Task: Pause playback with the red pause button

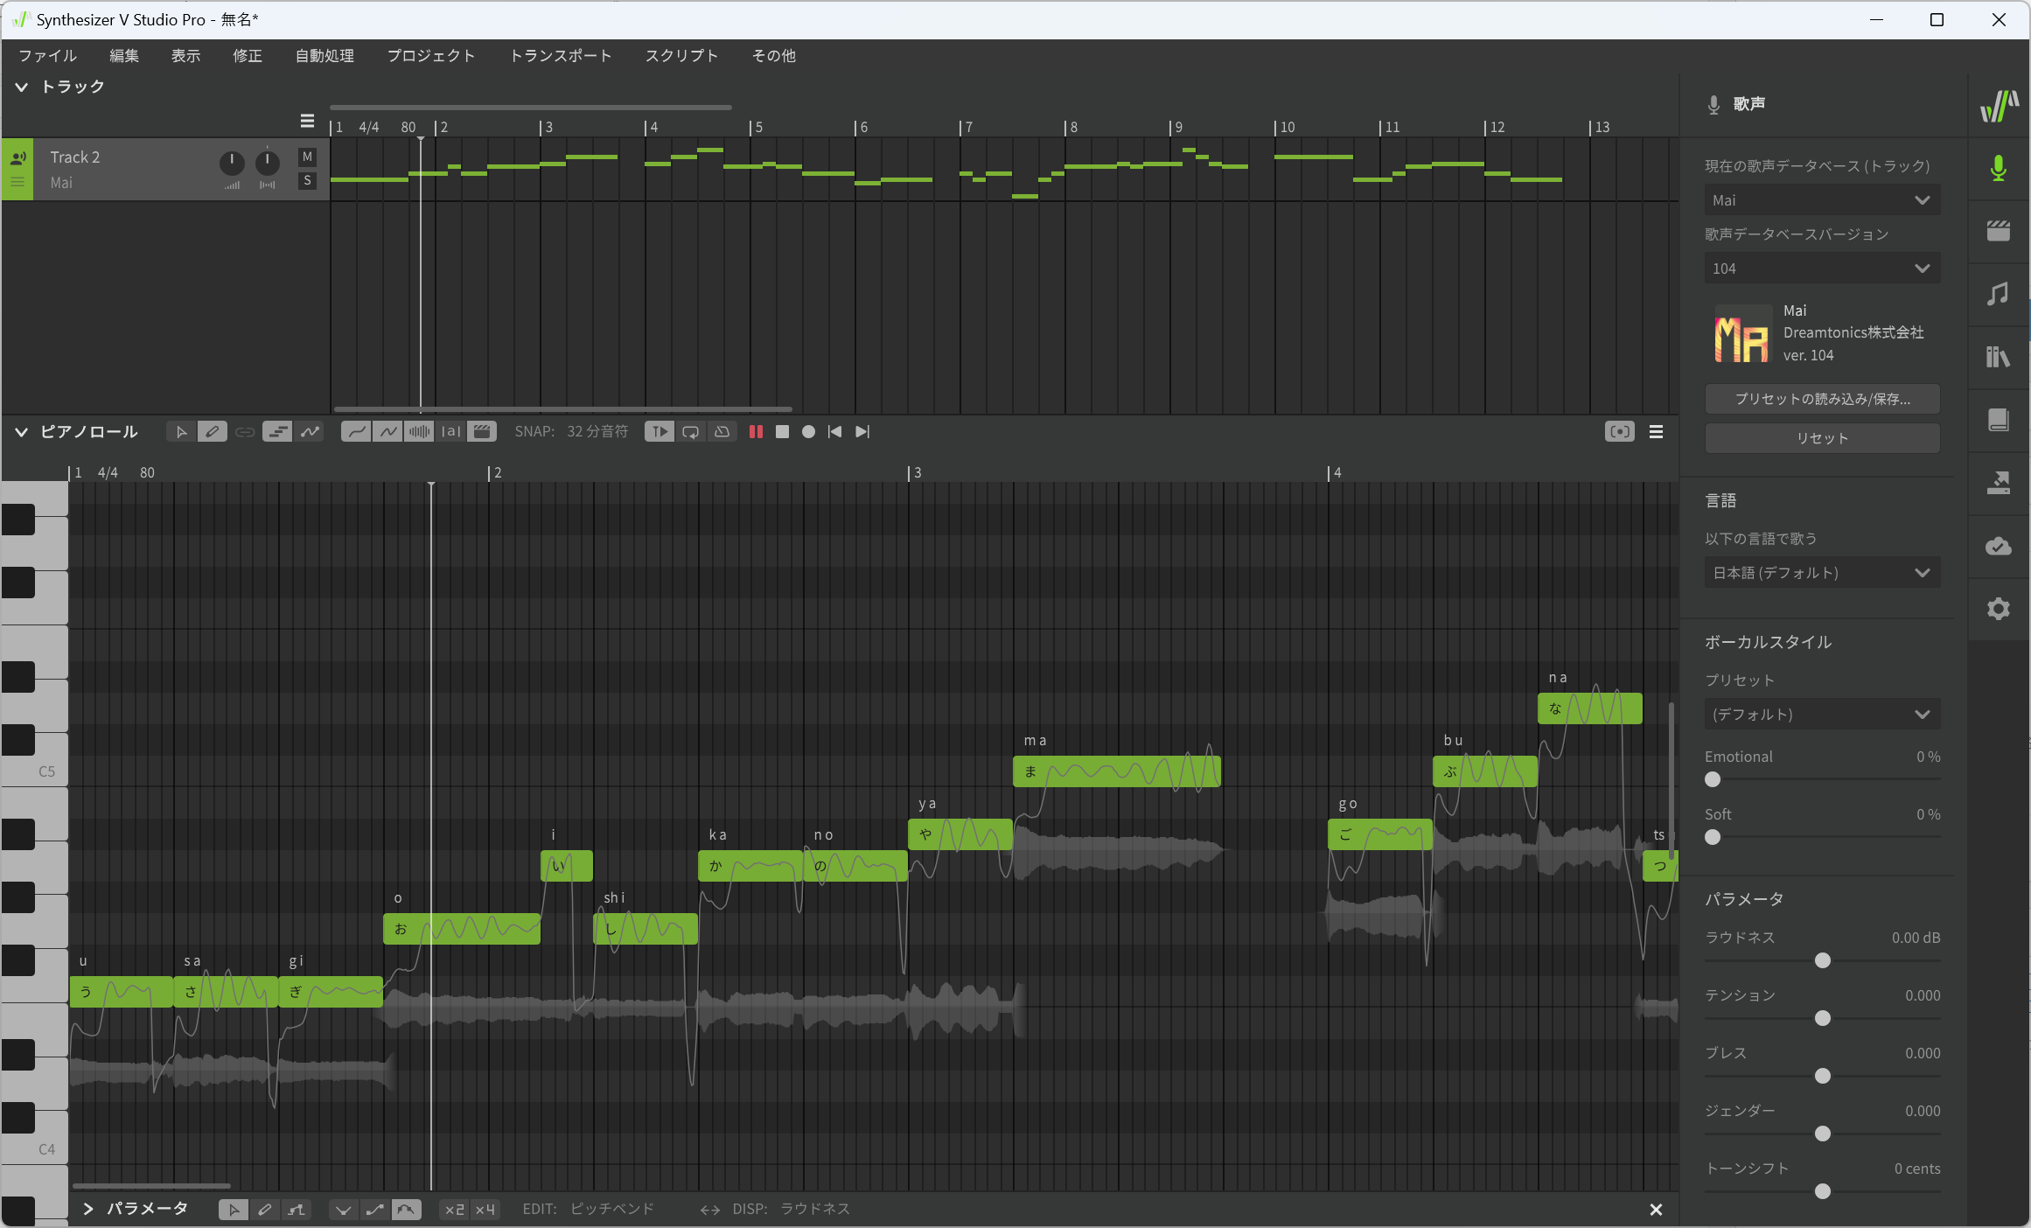Action: 757,432
